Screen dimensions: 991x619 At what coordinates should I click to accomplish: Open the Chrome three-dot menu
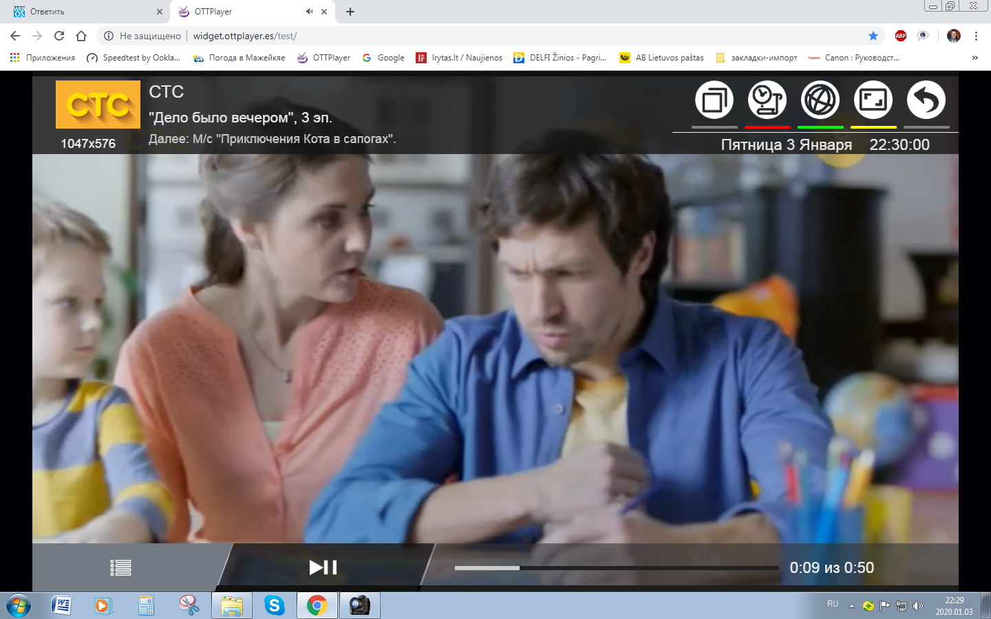[976, 36]
